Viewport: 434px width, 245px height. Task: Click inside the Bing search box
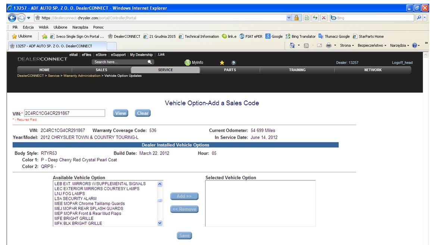(x=375, y=18)
